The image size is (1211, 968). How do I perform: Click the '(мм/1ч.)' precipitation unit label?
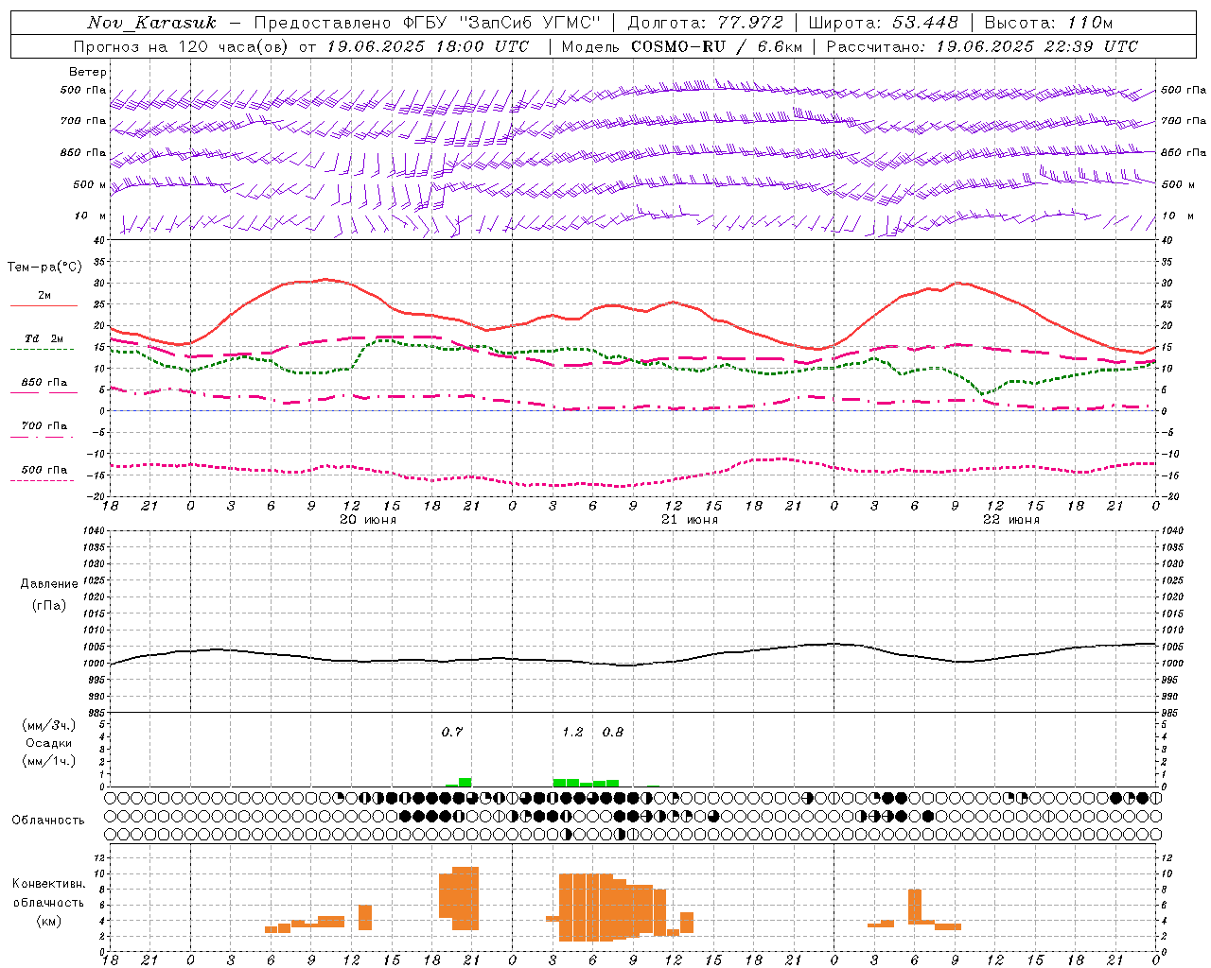point(49,761)
